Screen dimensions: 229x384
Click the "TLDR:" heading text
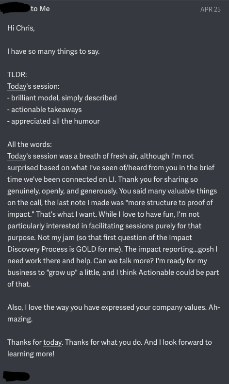coord(17,75)
